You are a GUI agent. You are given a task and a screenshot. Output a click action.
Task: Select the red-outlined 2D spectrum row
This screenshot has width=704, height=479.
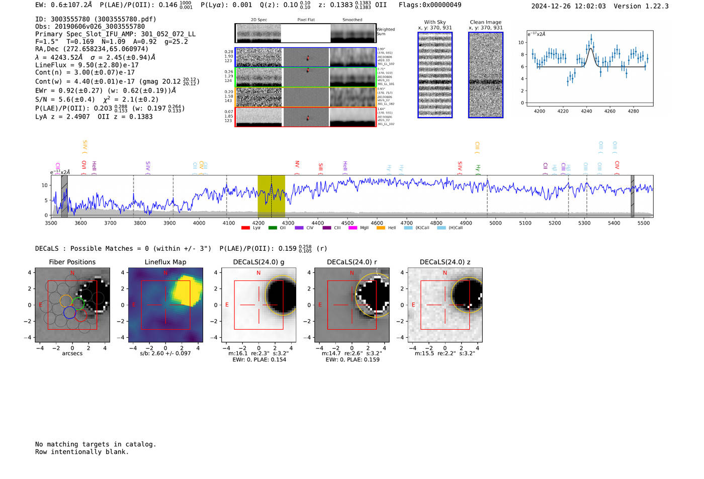[x=306, y=117]
